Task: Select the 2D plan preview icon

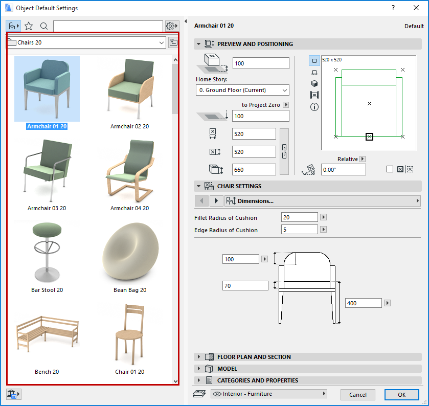Action: [x=314, y=61]
